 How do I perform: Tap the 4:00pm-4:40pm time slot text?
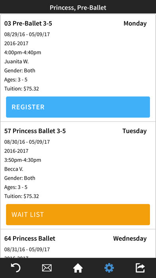coord(23,52)
